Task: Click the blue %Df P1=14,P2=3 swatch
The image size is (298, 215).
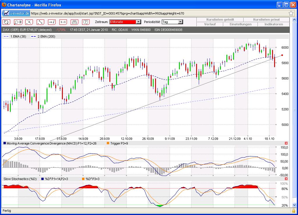Action: pos(42,179)
